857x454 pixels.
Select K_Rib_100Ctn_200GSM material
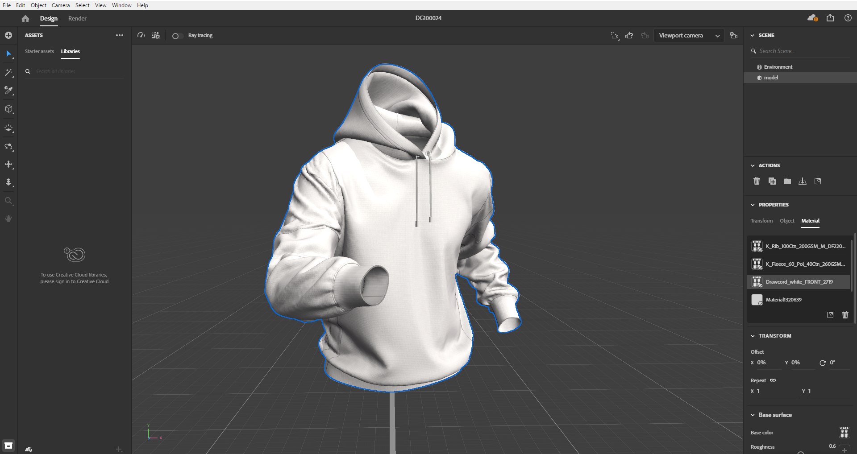pyautogui.click(x=799, y=246)
